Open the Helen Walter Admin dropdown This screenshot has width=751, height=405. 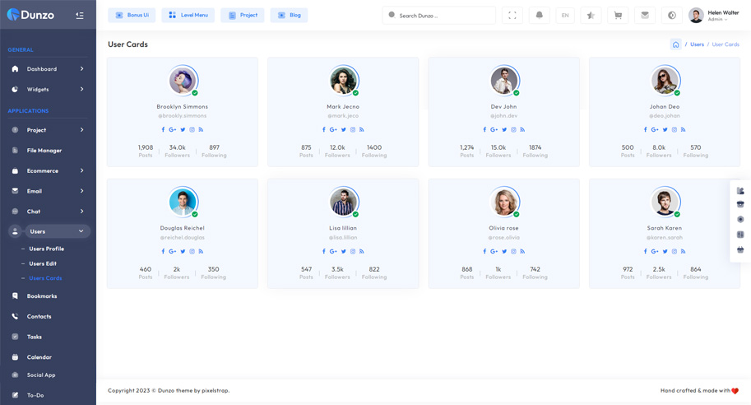point(714,16)
